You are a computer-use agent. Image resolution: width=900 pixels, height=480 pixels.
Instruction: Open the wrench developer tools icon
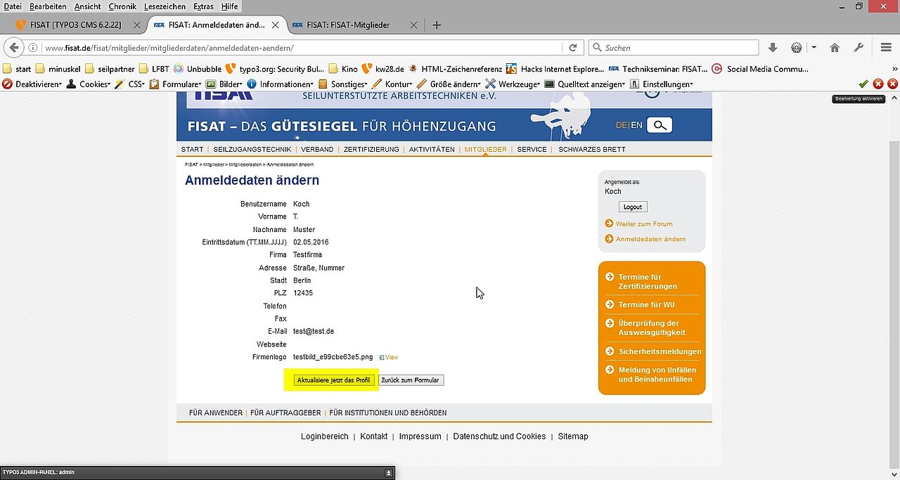859,48
